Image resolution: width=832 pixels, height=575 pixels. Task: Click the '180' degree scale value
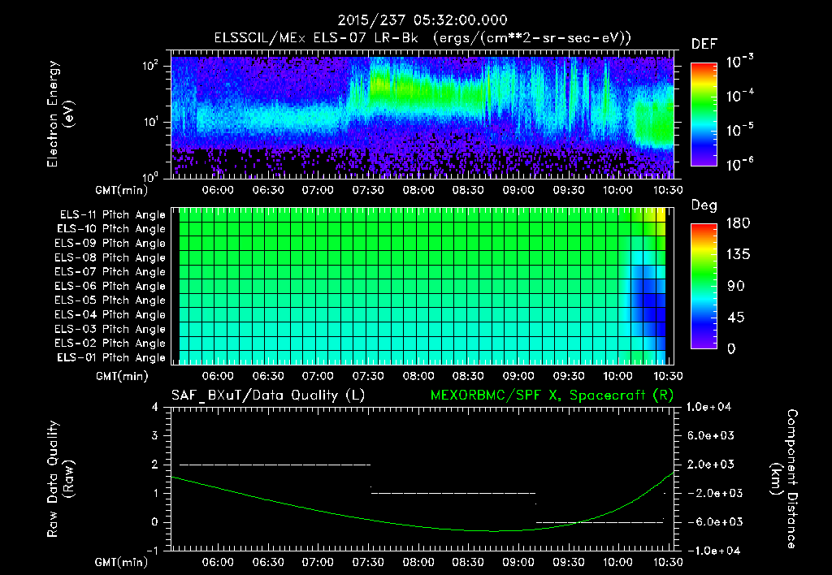coord(738,223)
